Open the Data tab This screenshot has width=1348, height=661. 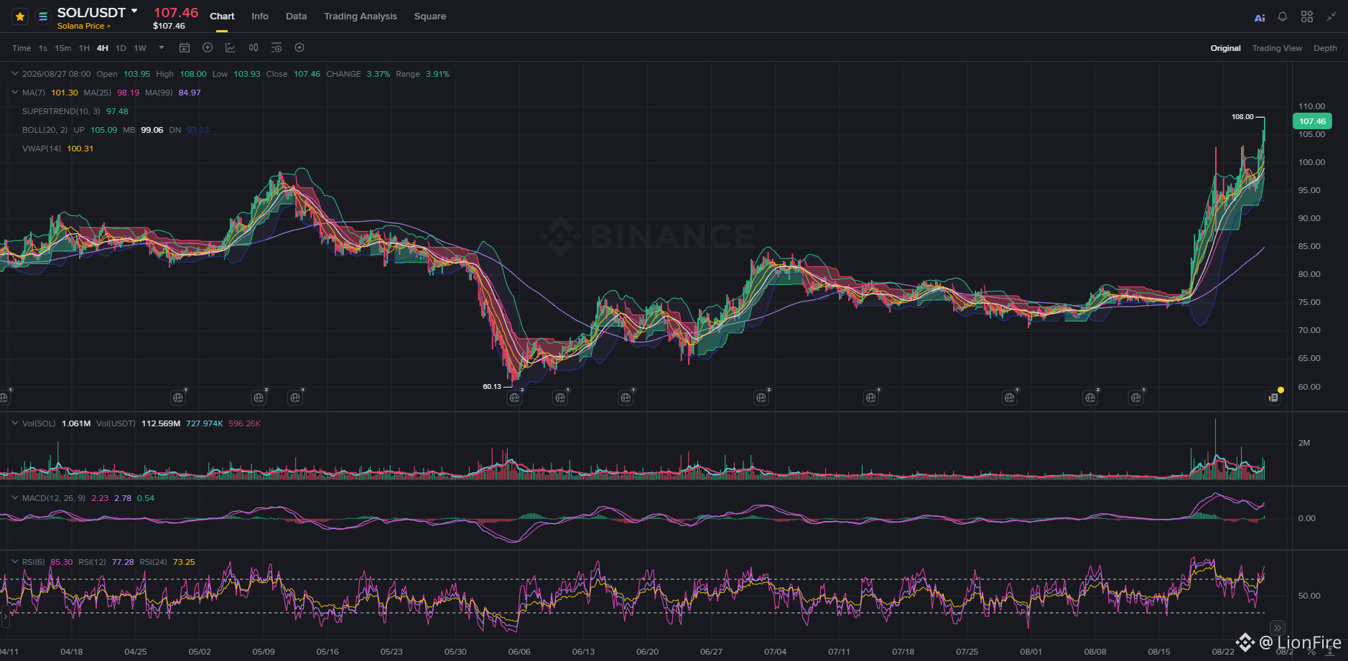click(x=296, y=17)
